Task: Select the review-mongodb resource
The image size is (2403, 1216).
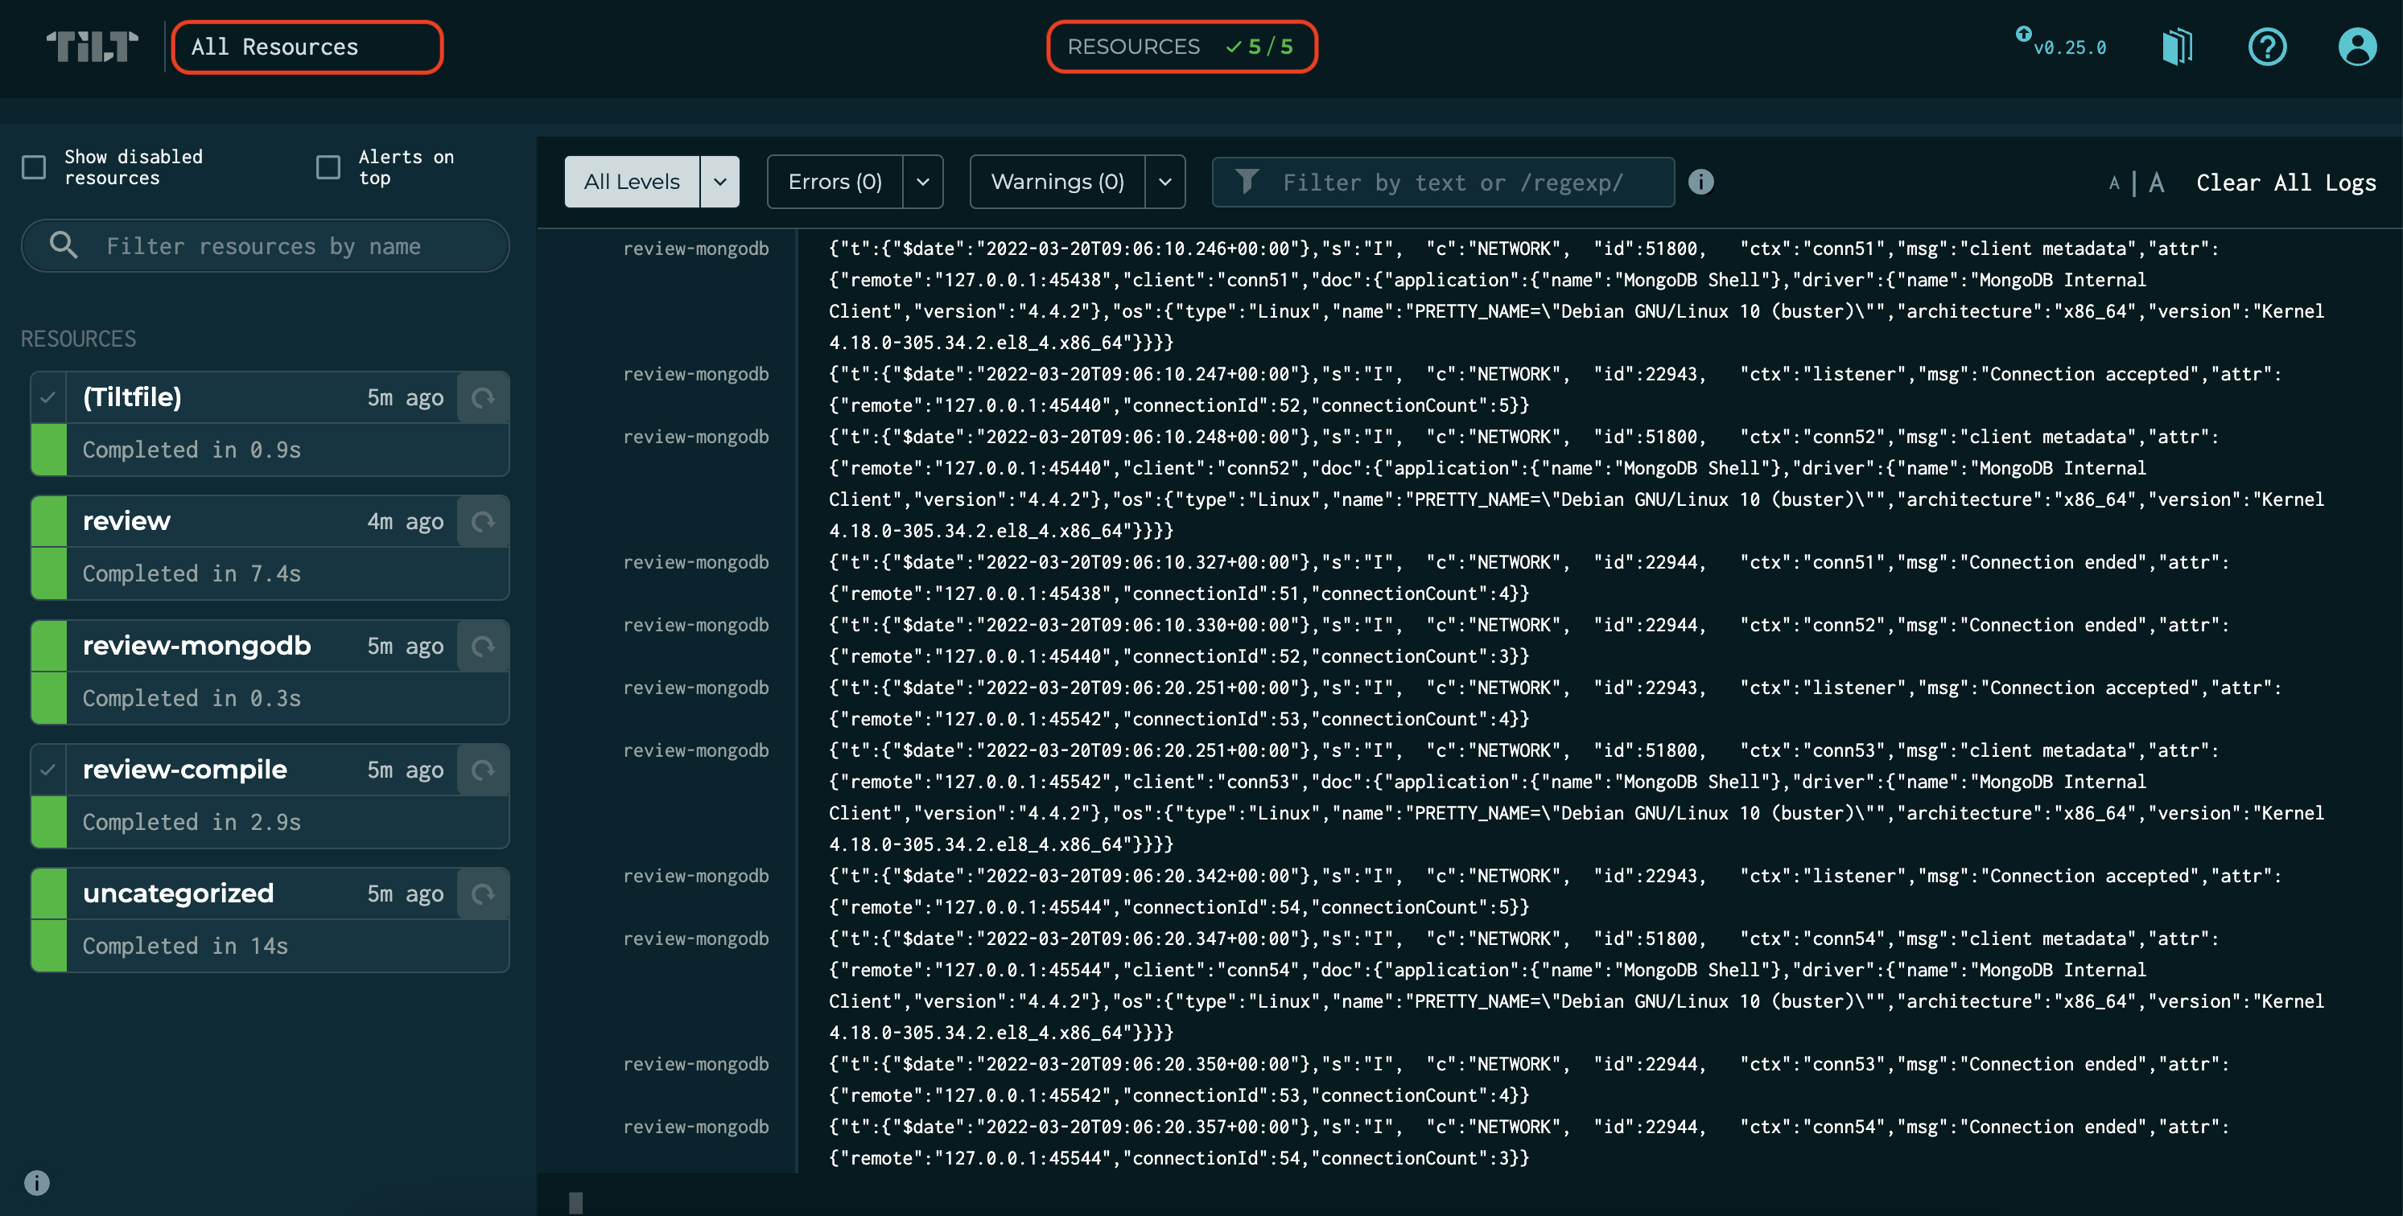Action: (x=196, y=644)
